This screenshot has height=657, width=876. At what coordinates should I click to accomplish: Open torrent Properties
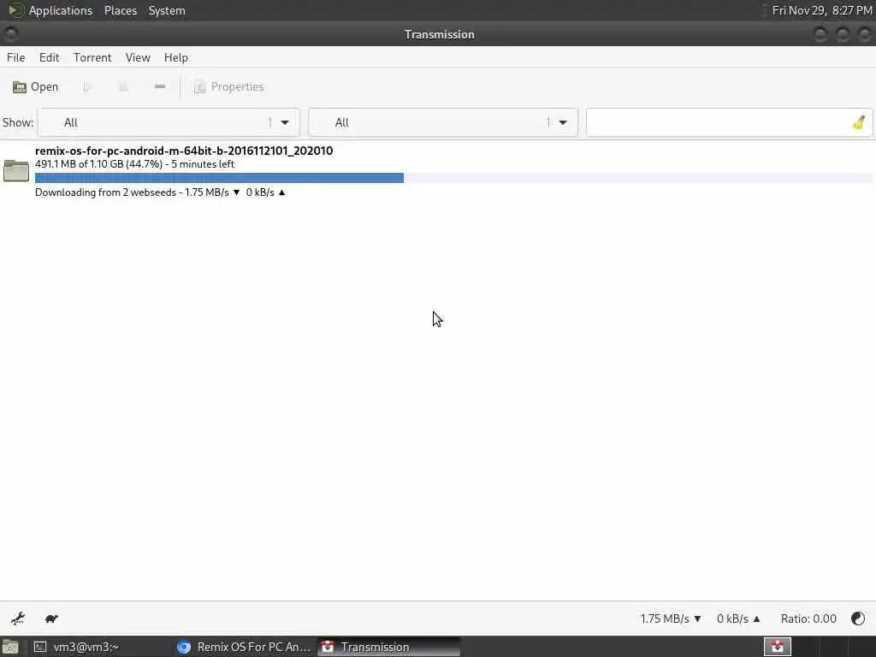(228, 86)
